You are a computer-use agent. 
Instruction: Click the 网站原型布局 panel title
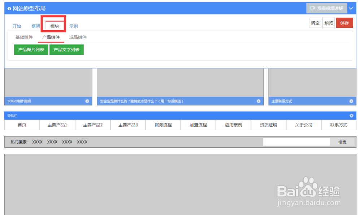(29, 9)
